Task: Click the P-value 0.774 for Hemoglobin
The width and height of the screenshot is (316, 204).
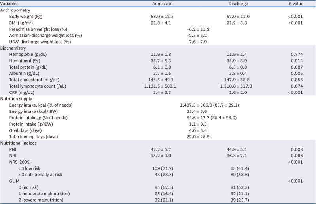Action: coord(297,54)
